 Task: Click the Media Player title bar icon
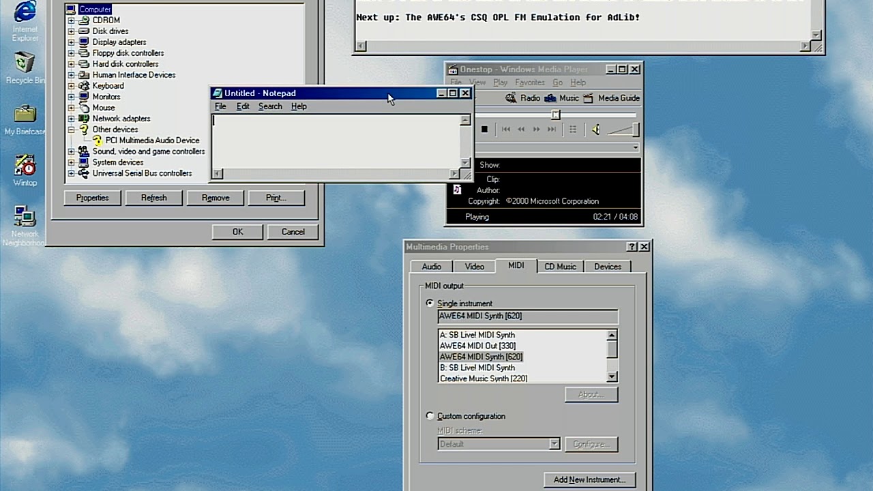(452, 69)
